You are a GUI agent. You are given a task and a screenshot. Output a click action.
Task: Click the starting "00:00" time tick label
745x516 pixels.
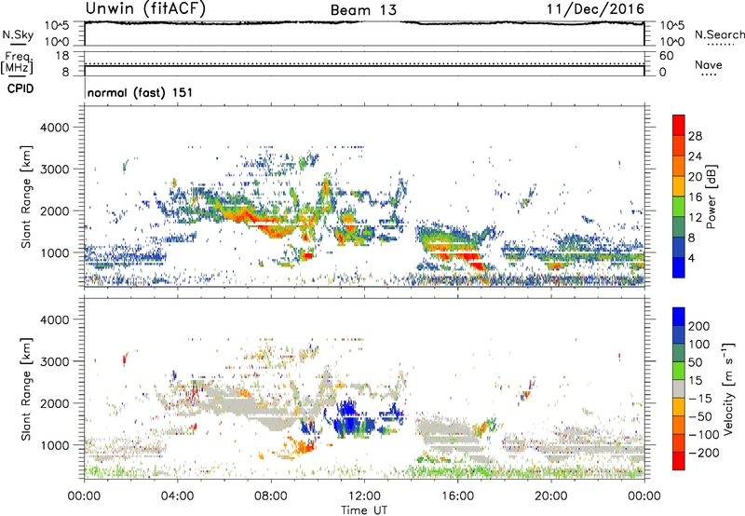coord(84,496)
